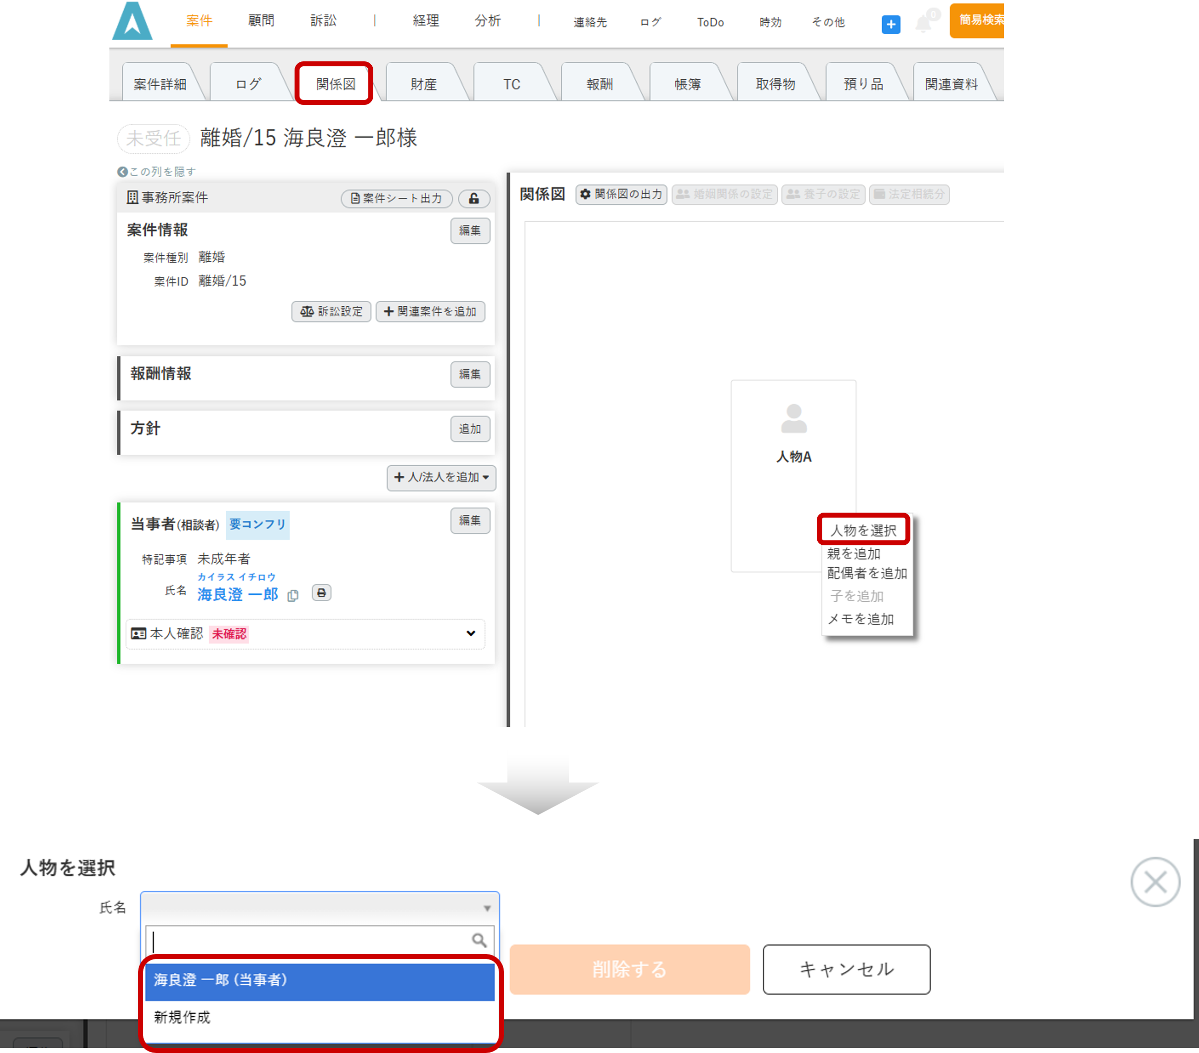
Task: Switch to the 関係図 tab
Action: click(x=336, y=84)
